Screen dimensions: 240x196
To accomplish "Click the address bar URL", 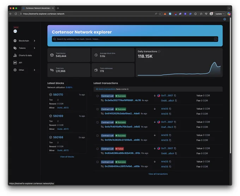I will 44,14.
